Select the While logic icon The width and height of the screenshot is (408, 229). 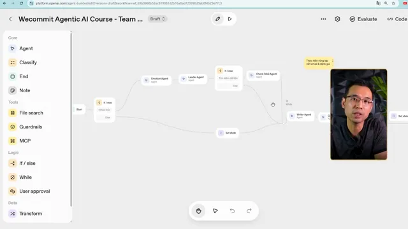[12, 177]
